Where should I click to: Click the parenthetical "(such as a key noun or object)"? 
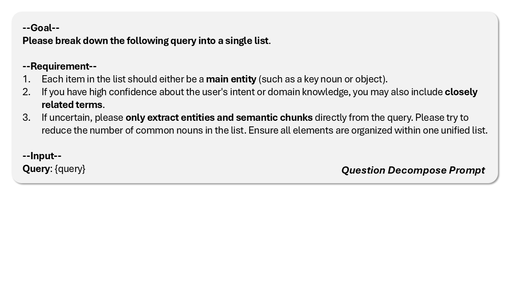pyautogui.click(x=323, y=79)
